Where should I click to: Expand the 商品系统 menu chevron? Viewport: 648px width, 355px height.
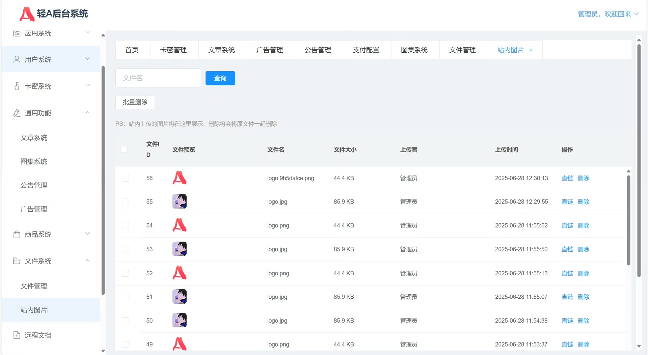pos(88,234)
